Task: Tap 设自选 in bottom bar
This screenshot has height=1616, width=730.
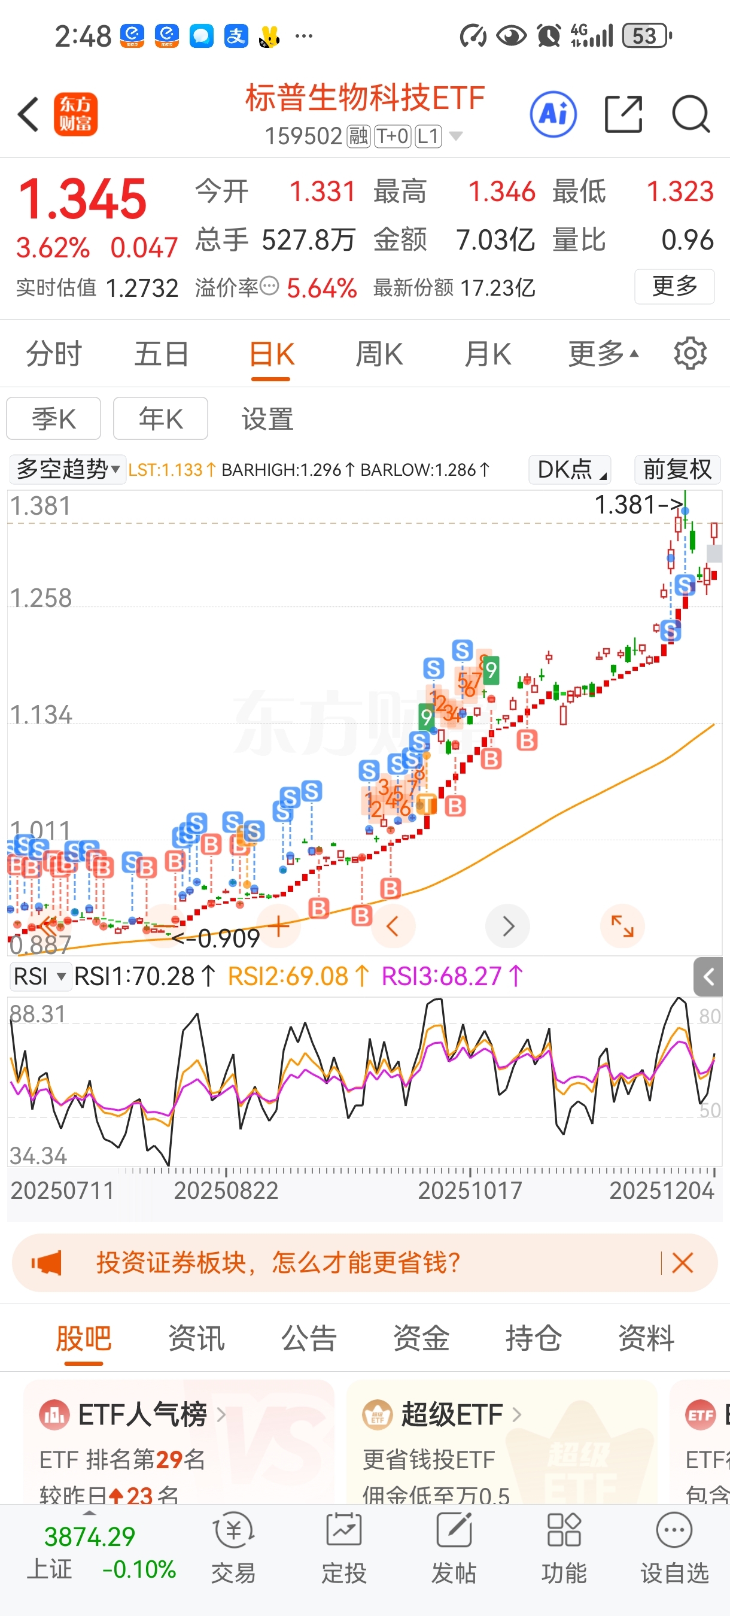Action: 675,1556
